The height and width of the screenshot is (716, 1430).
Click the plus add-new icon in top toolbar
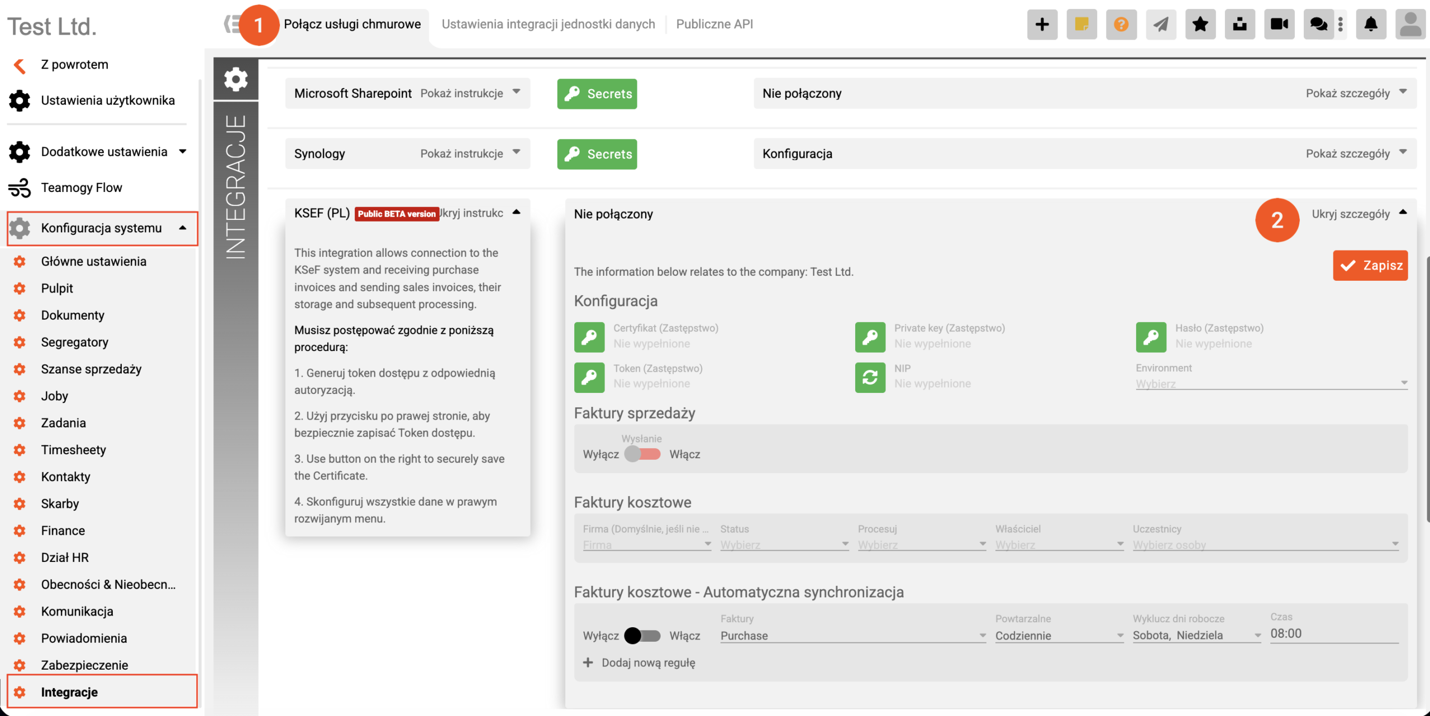pyautogui.click(x=1042, y=25)
